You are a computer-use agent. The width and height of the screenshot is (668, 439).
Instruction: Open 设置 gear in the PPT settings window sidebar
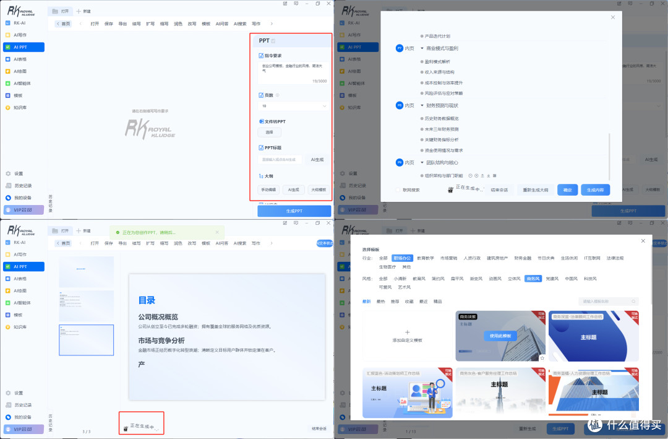point(8,173)
